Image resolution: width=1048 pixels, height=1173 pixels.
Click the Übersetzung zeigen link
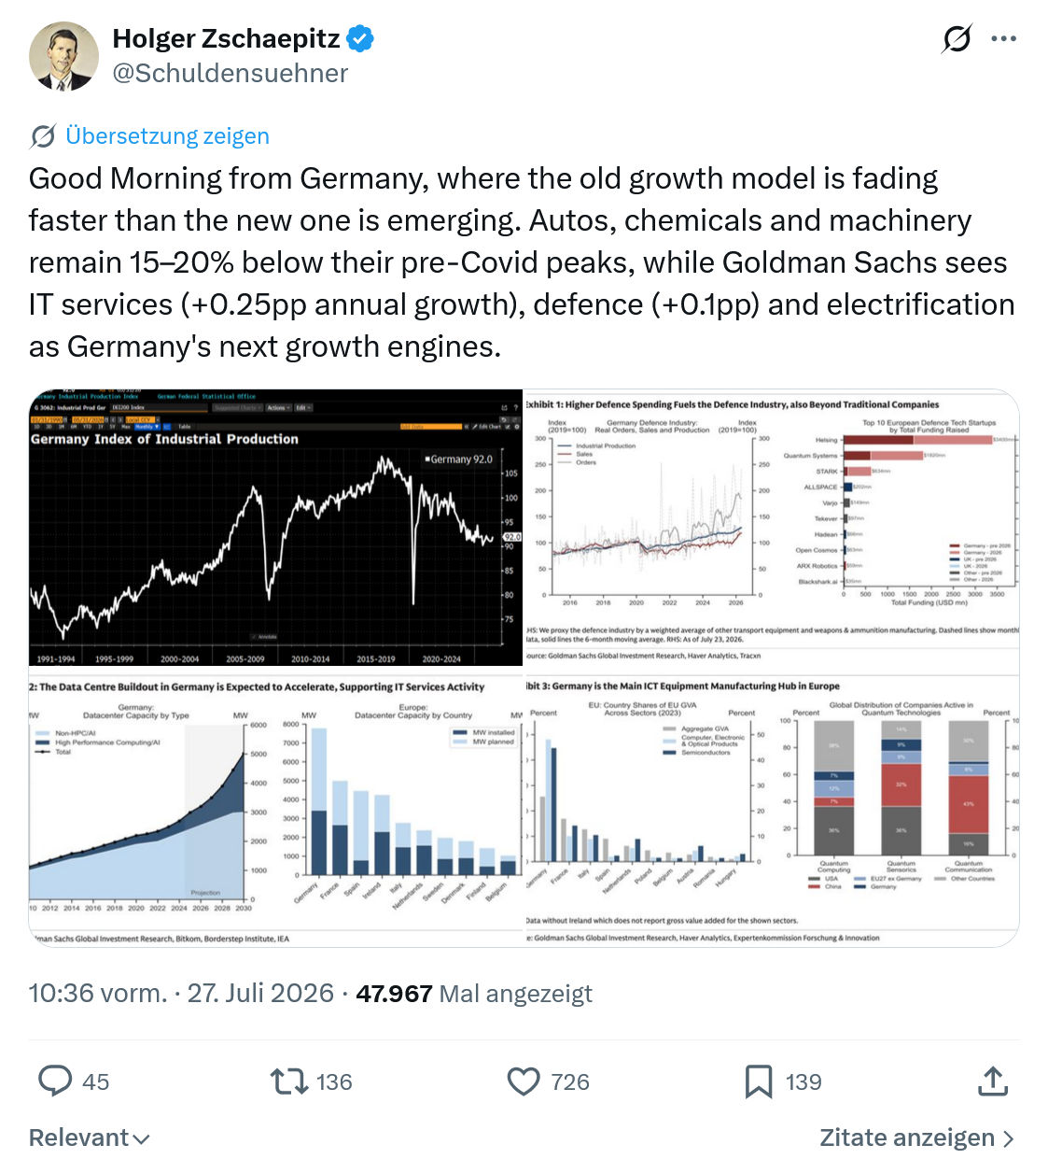167,136
